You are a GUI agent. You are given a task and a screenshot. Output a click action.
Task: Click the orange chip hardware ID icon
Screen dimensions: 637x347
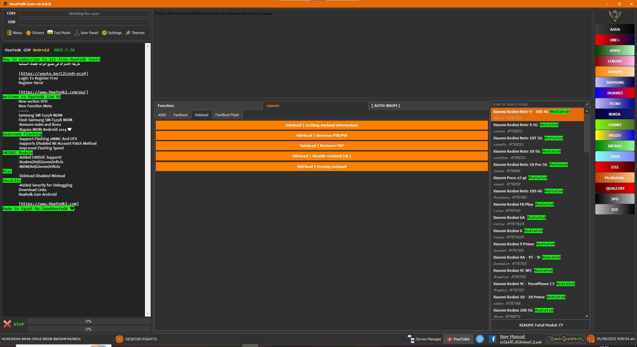pyautogui.click(x=119, y=339)
